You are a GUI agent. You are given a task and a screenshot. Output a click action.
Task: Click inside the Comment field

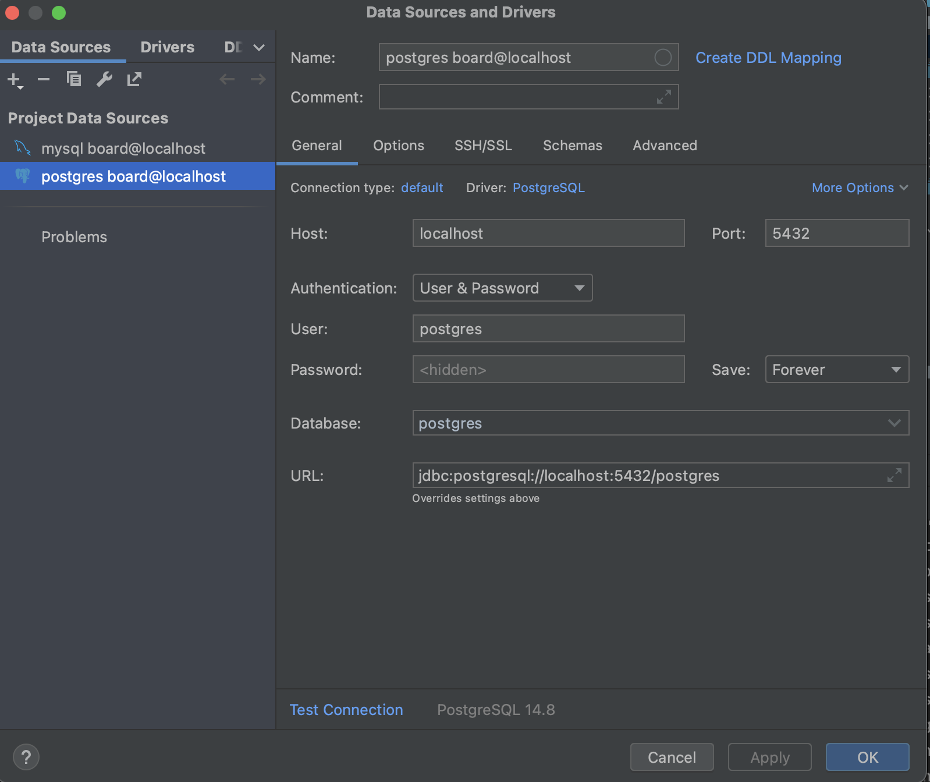(528, 97)
